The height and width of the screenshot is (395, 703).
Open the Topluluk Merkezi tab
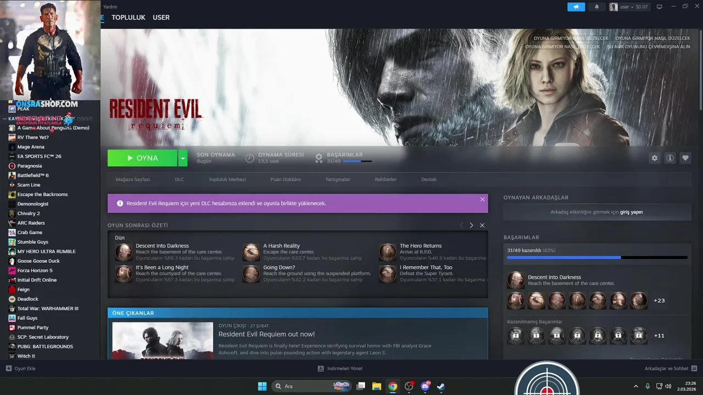tap(227, 179)
